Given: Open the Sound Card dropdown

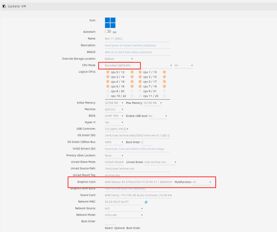Looking at the screenshot, I should pyautogui.click(x=138, y=195).
